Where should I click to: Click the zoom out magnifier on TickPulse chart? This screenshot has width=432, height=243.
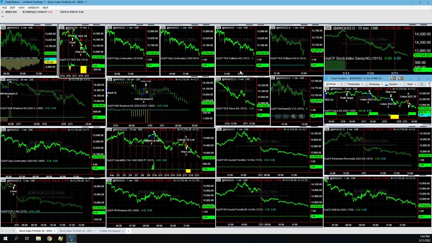coord(301,116)
